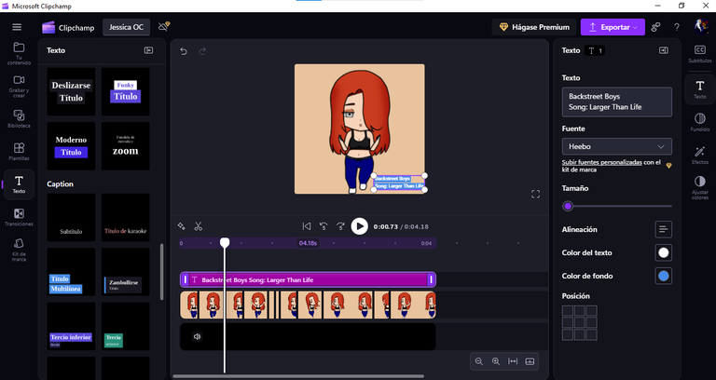Click the auto-compose magic wand icon
This screenshot has width=716, height=380.
181,226
